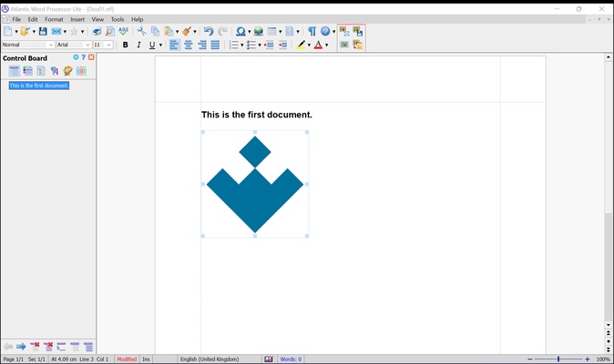Image resolution: width=614 pixels, height=364 pixels.
Task: Toggle Italic formatting
Action: click(x=138, y=45)
